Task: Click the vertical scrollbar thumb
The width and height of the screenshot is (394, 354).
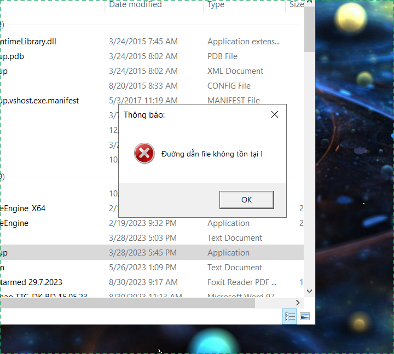Action: click(x=310, y=29)
